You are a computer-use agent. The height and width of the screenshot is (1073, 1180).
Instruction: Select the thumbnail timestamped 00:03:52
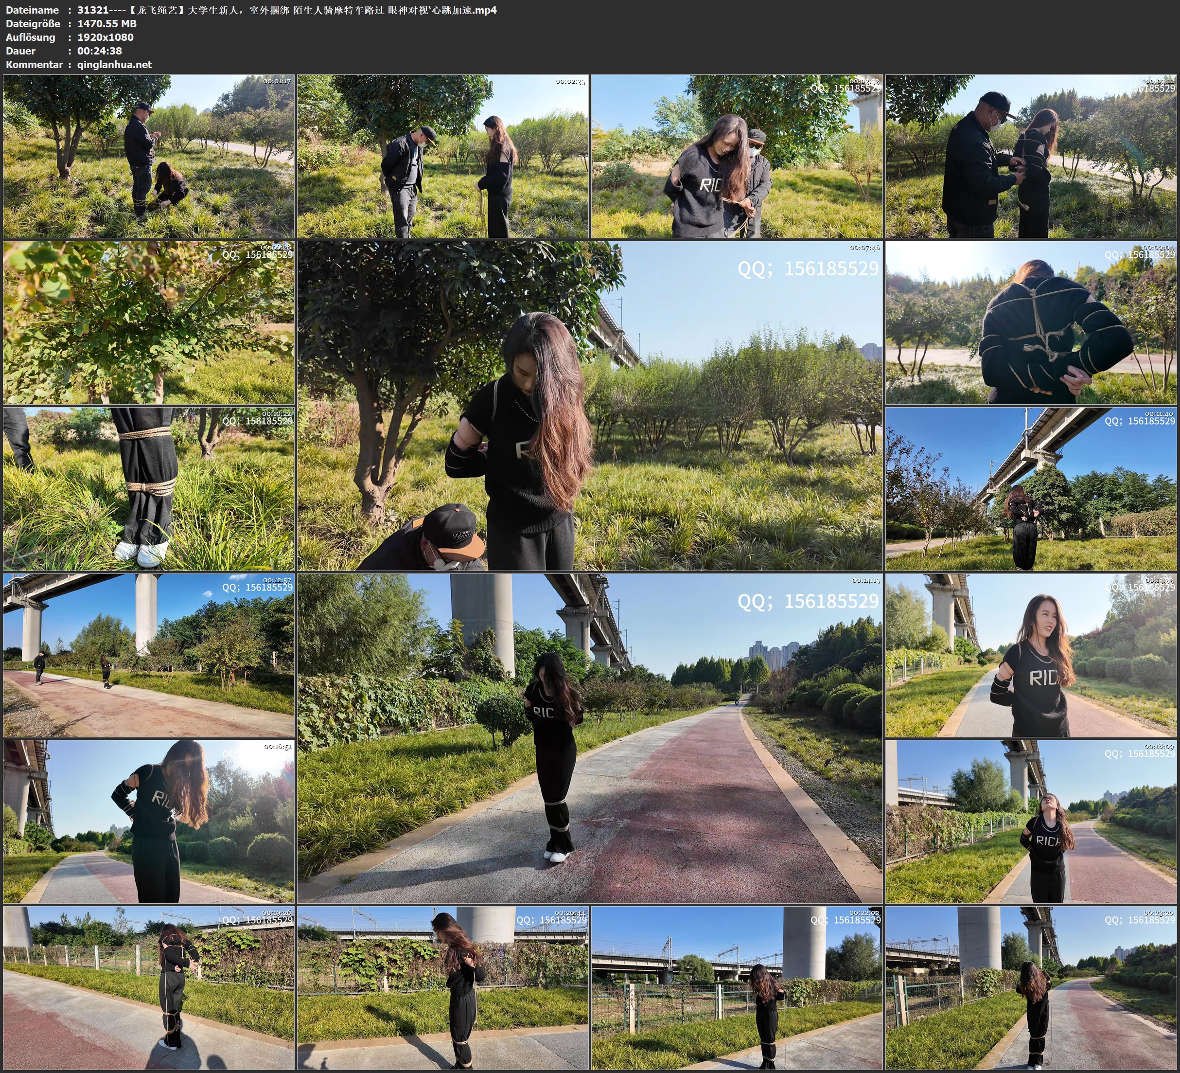(x=737, y=156)
